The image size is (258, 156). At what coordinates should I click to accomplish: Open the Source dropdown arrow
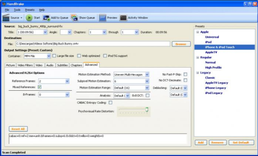point(21,18)
